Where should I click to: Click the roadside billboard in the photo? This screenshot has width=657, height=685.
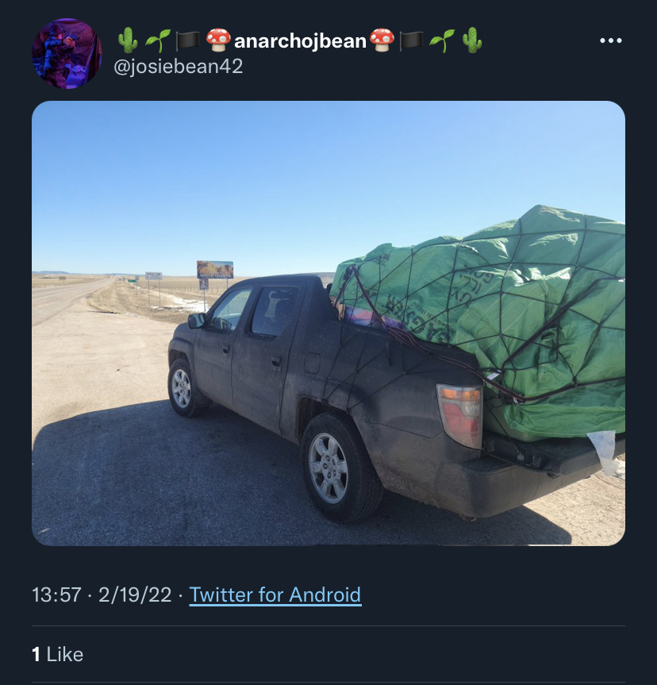(x=215, y=270)
